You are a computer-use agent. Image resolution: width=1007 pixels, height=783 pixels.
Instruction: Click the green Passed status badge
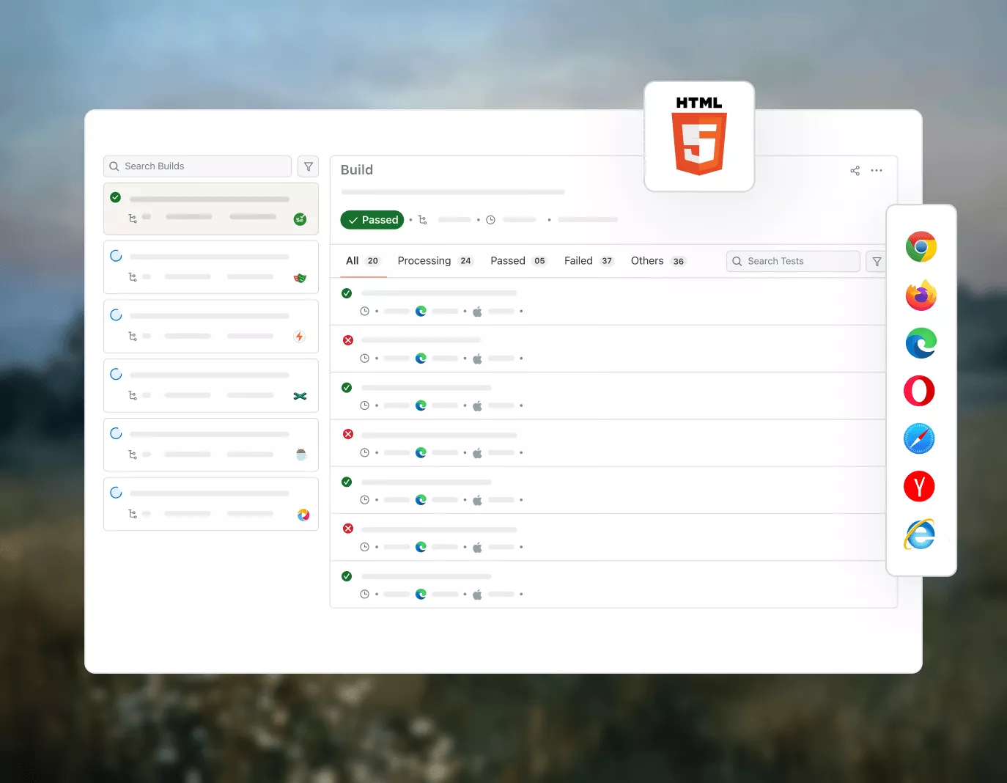[372, 220]
